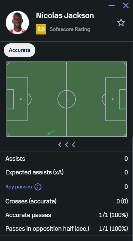Click the Sofascore Rating label
Viewport: 133px width, 241px height.
click(x=70, y=29)
